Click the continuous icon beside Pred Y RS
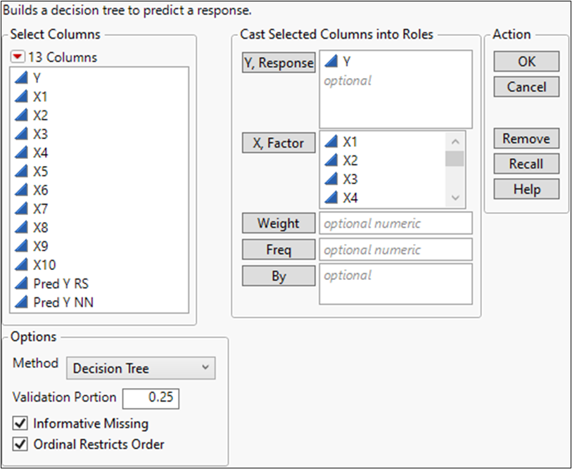 point(22,284)
